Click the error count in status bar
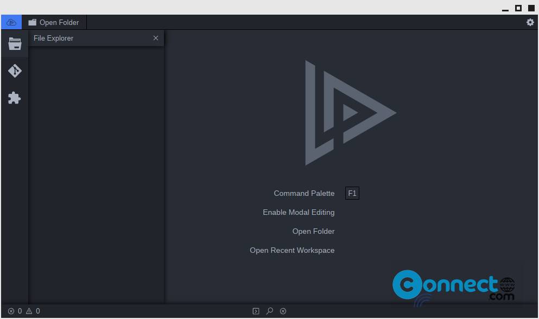This screenshot has height=319, width=539. tap(15, 311)
